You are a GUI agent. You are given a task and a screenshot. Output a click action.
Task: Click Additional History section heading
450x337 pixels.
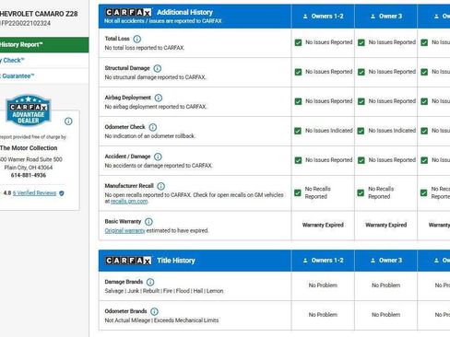(x=184, y=12)
